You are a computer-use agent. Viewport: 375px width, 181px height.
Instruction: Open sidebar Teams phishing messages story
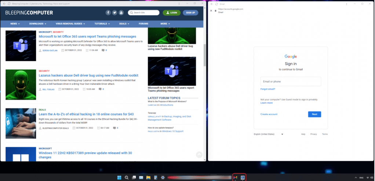(171, 89)
